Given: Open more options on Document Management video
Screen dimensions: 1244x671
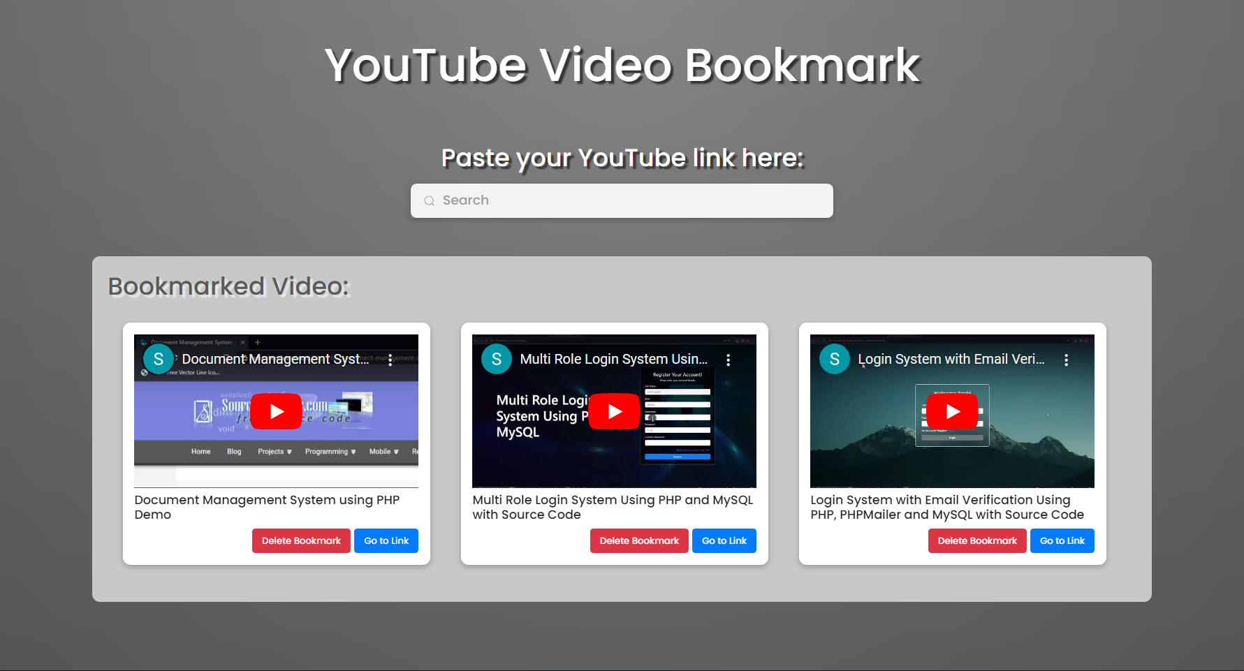Looking at the screenshot, I should coord(390,360).
